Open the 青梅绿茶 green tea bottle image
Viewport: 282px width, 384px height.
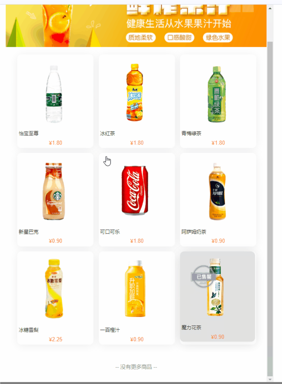[x=217, y=94]
